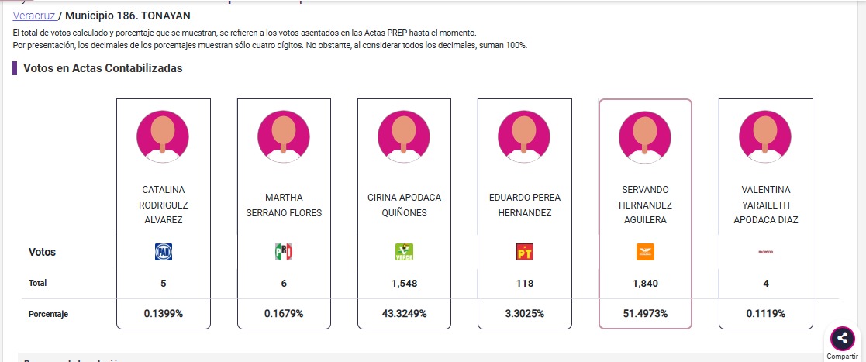Image resolution: width=866 pixels, height=362 pixels.
Task: Click the orange Movimiento Ciudadano logo
Action: [645, 251]
